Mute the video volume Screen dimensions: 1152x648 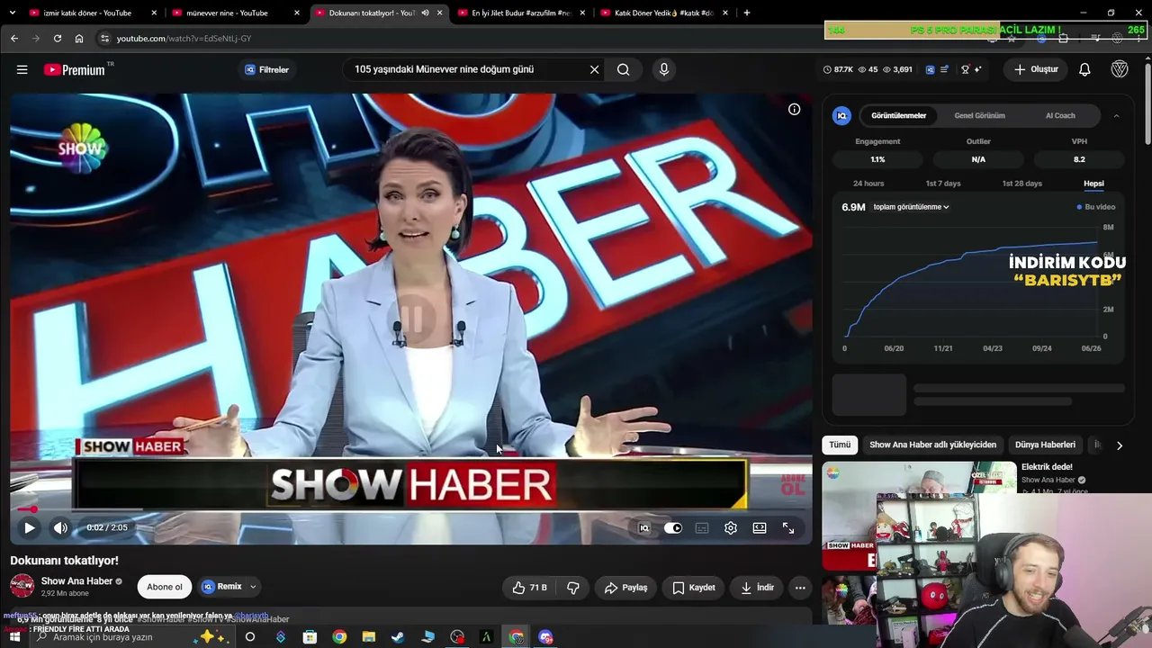pos(60,528)
